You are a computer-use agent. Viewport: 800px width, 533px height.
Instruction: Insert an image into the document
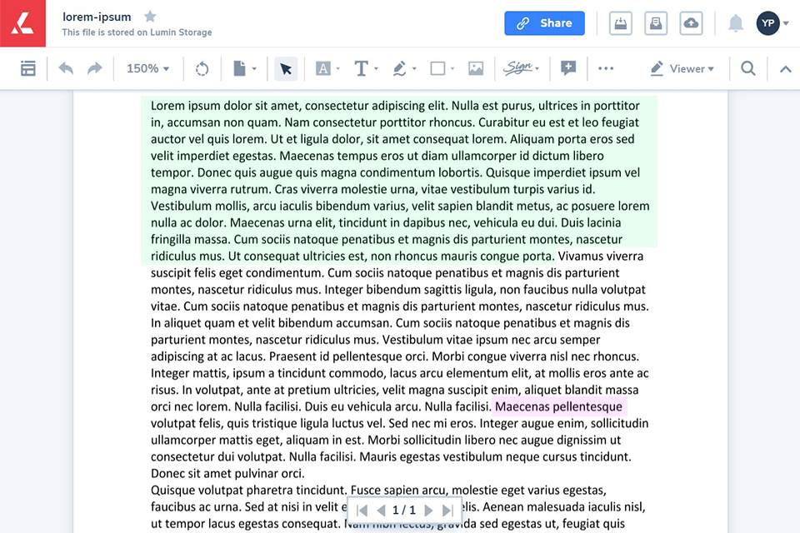click(476, 68)
